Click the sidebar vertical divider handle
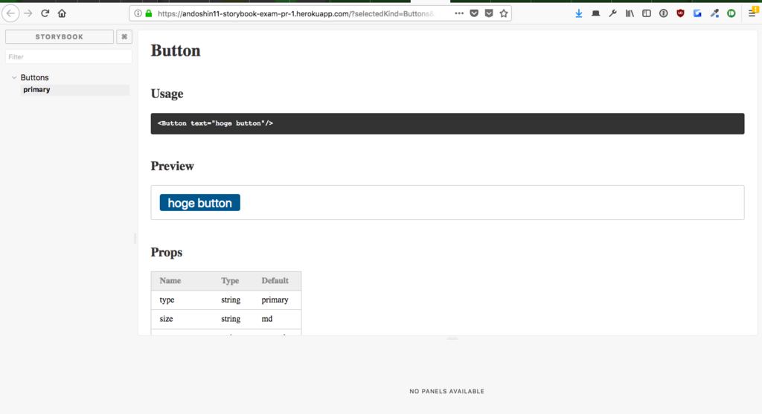 click(135, 239)
